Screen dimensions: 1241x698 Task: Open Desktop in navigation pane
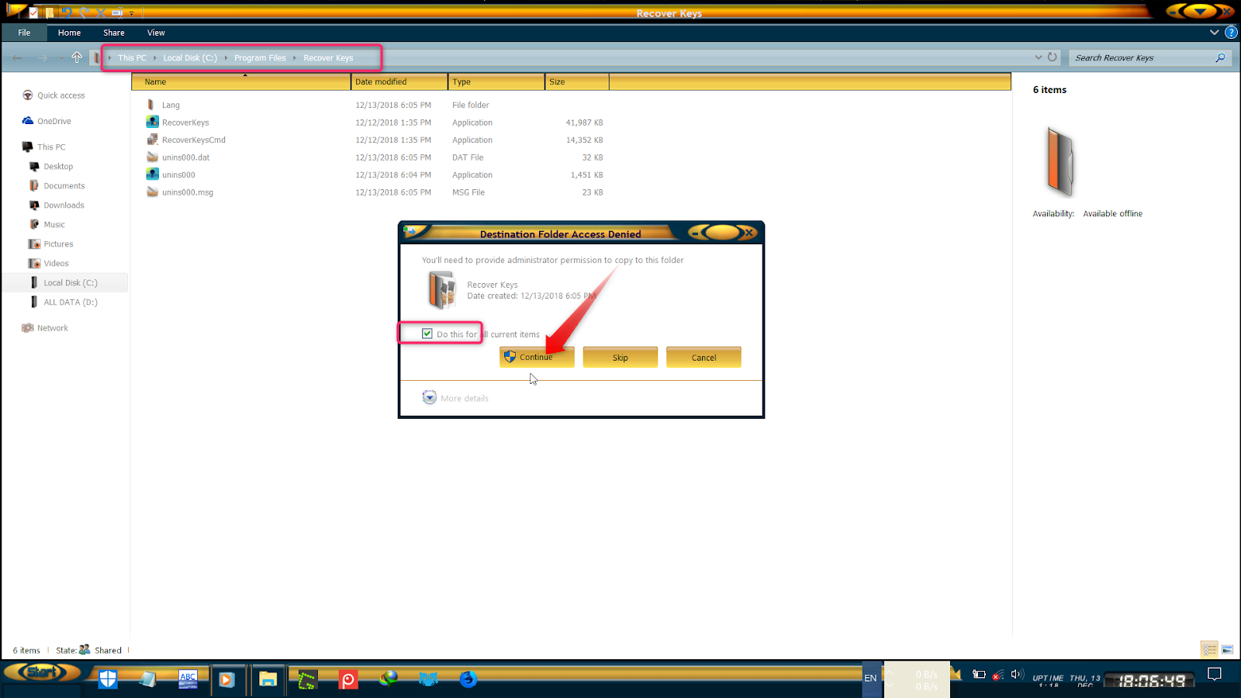[x=58, y=166]
